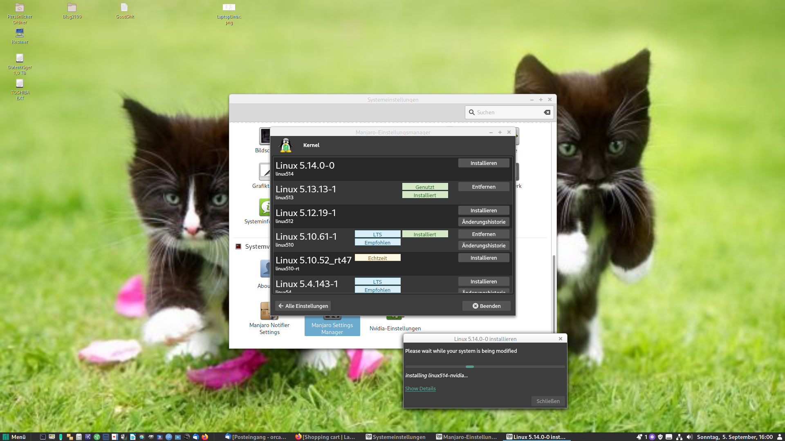This screenshot has width=785, height=441.
Task: Remove kernel Linux 5.13.13-1
Action: pyautogui.click(x=484, y=187)
